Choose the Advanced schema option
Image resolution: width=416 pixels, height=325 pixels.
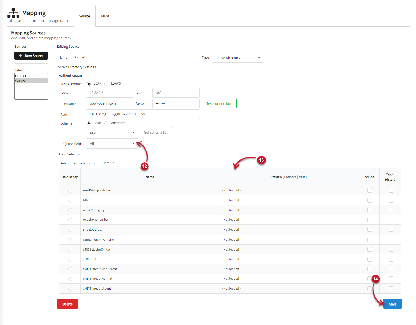pyautogui.click(x=106, y=123)
